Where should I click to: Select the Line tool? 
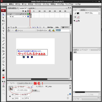click(3, 34)
